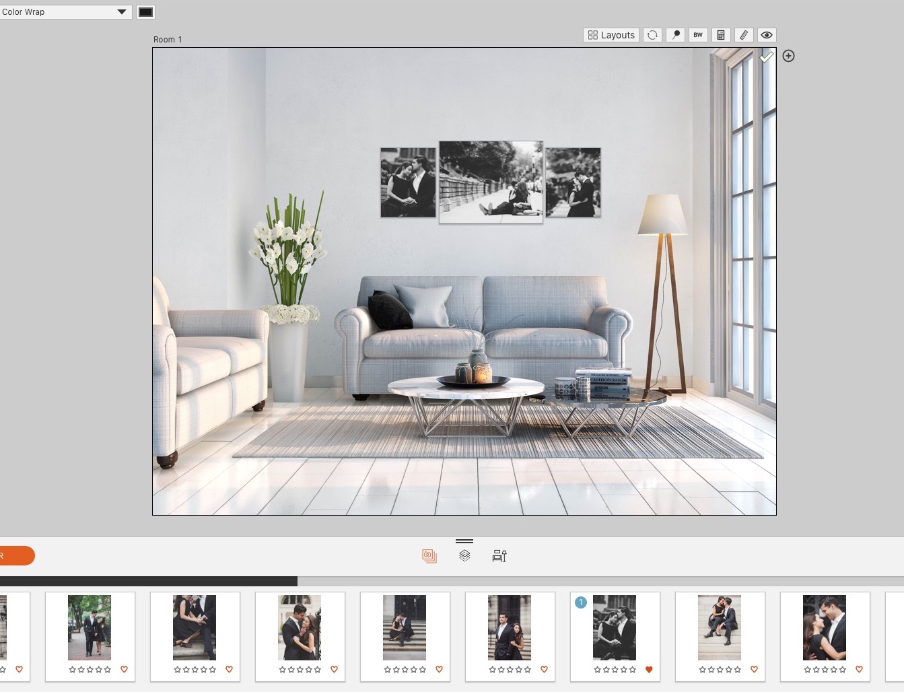Toggle the checkmark on Room 1
The image size is (904, 692).
coord(767,57)
